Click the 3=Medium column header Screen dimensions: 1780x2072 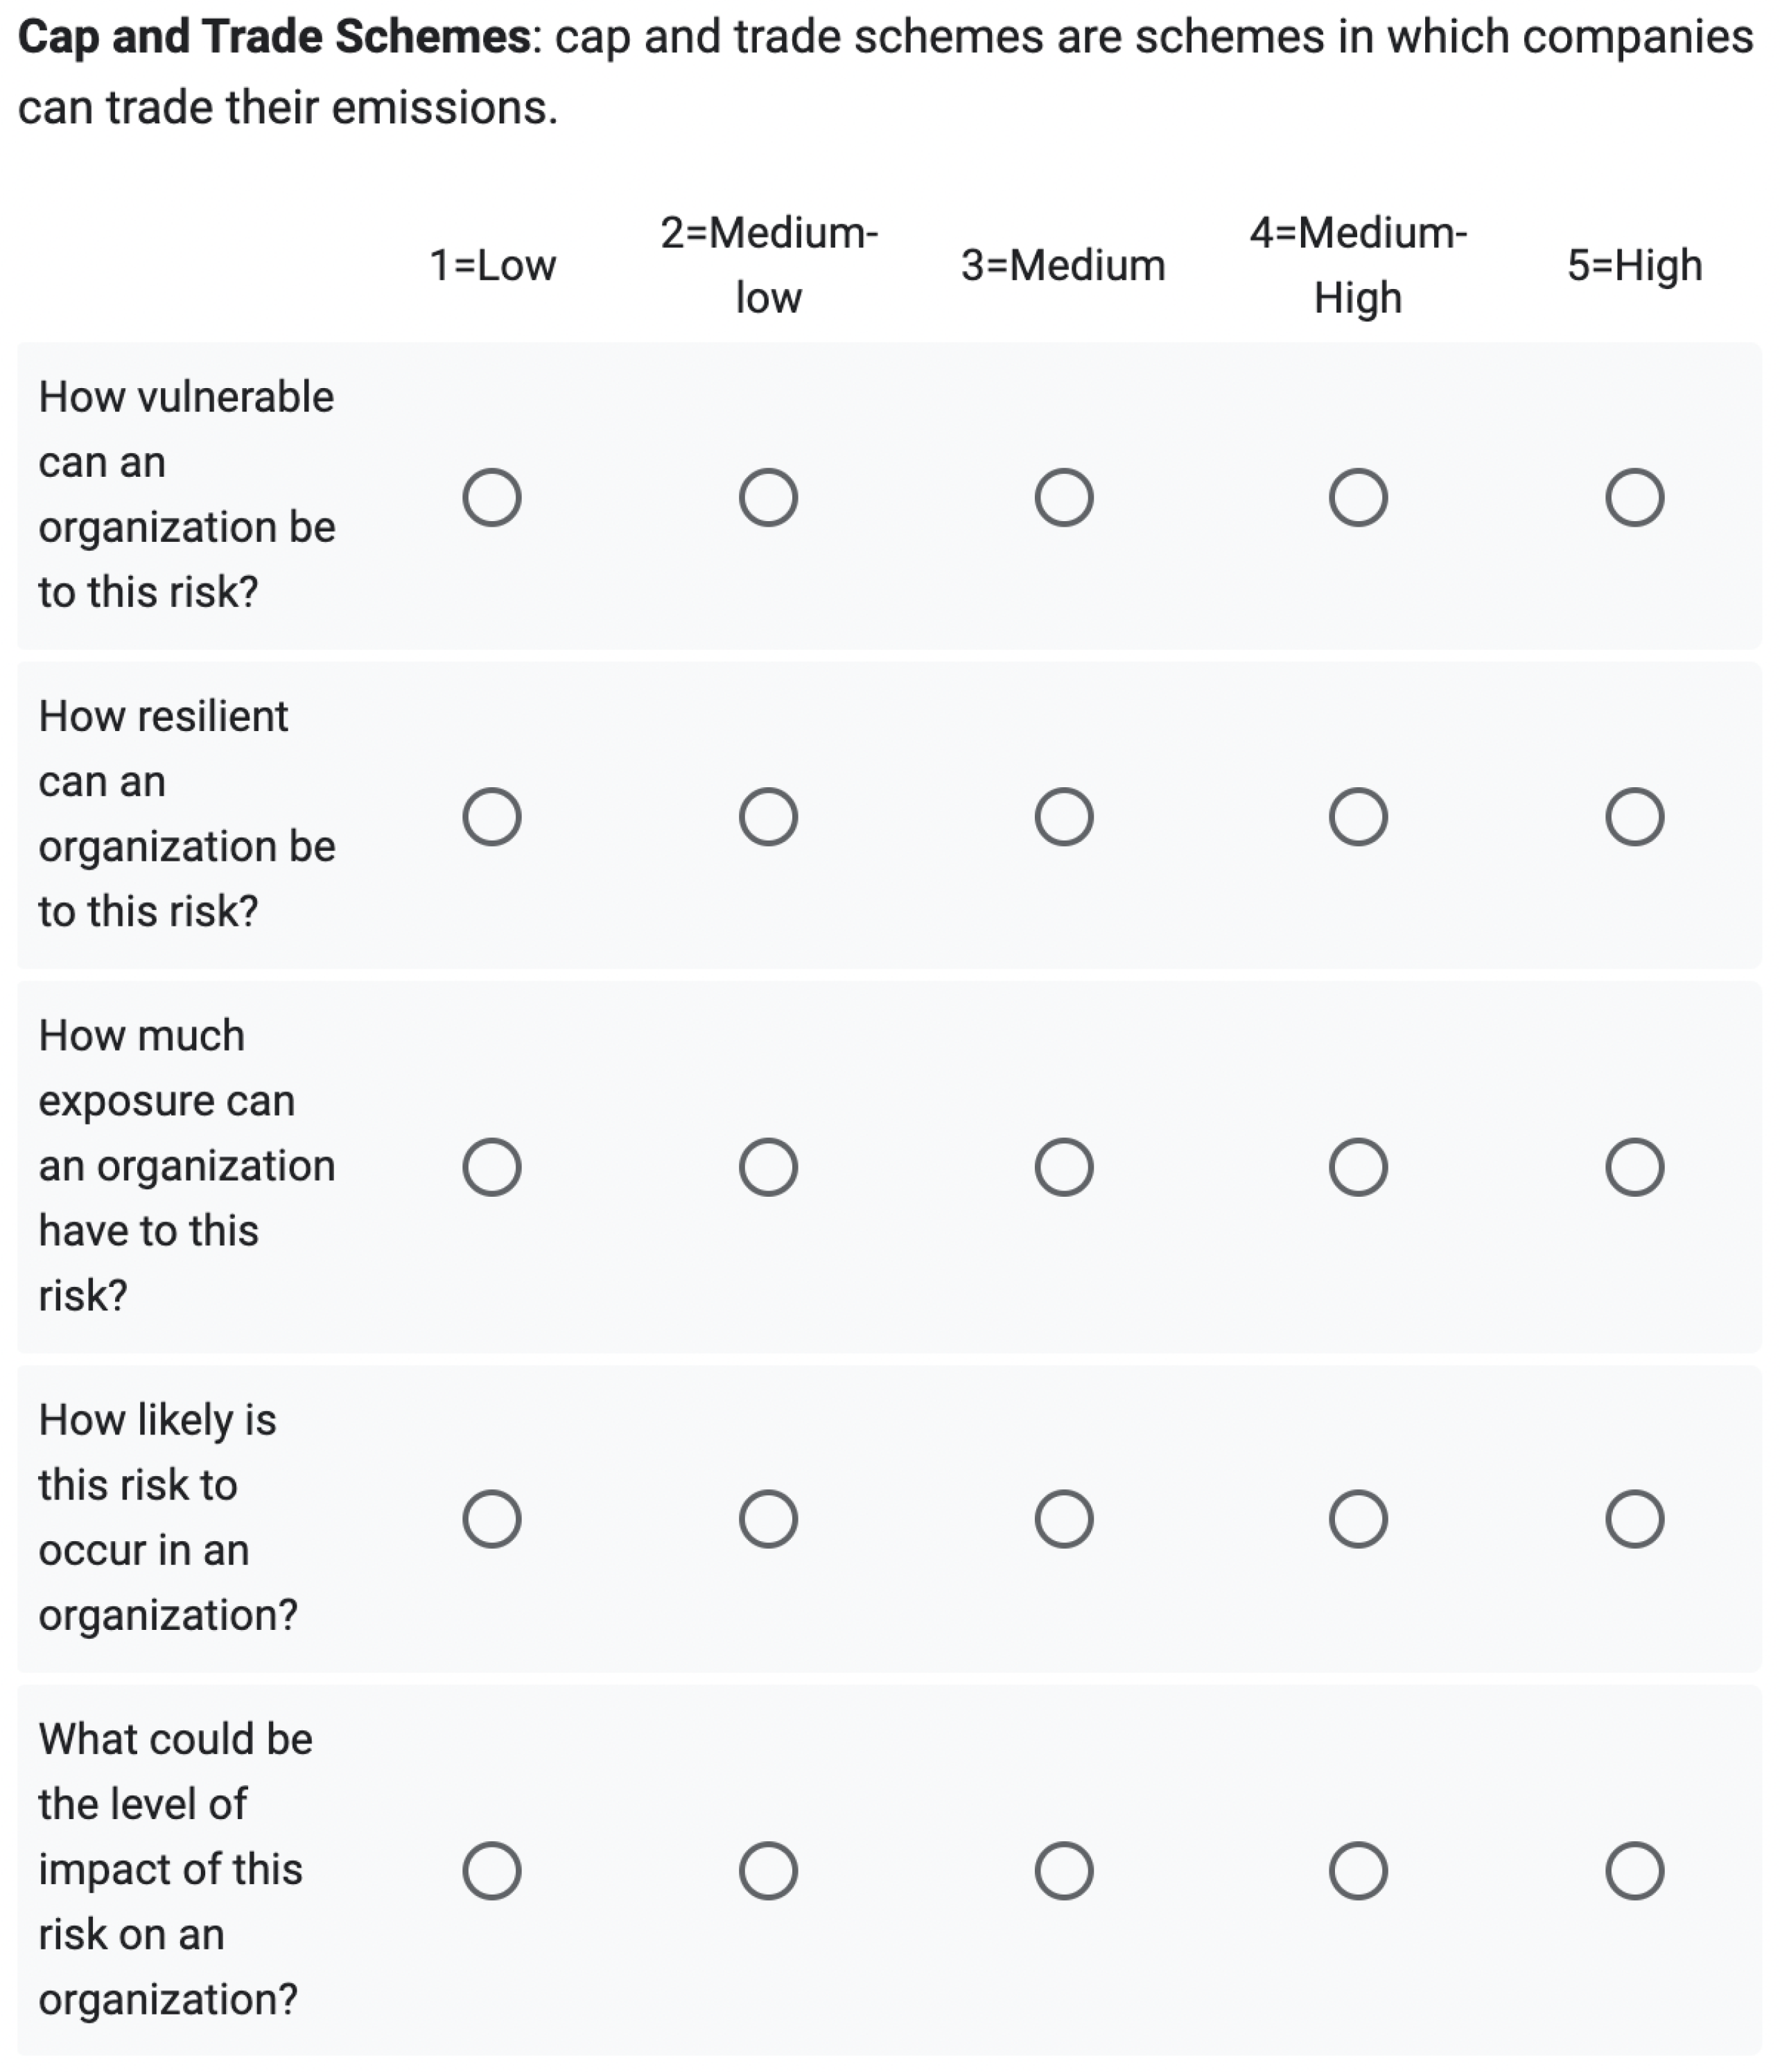tap(1063, 266)
